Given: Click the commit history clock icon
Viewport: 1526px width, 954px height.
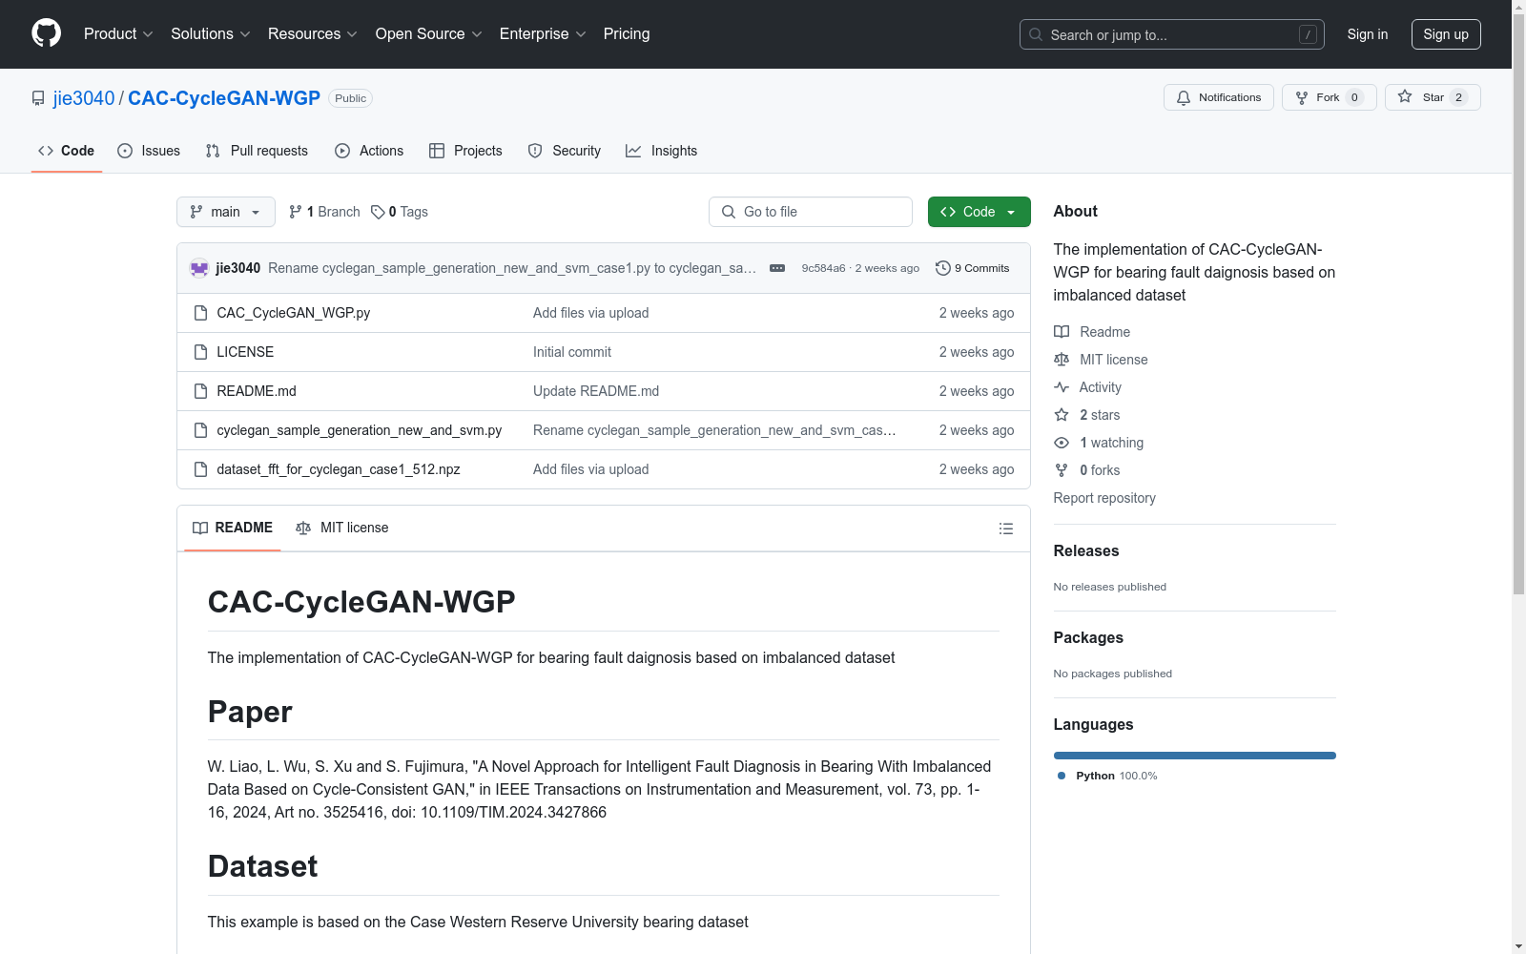Looking at the screenshot, I should (942, 268).
